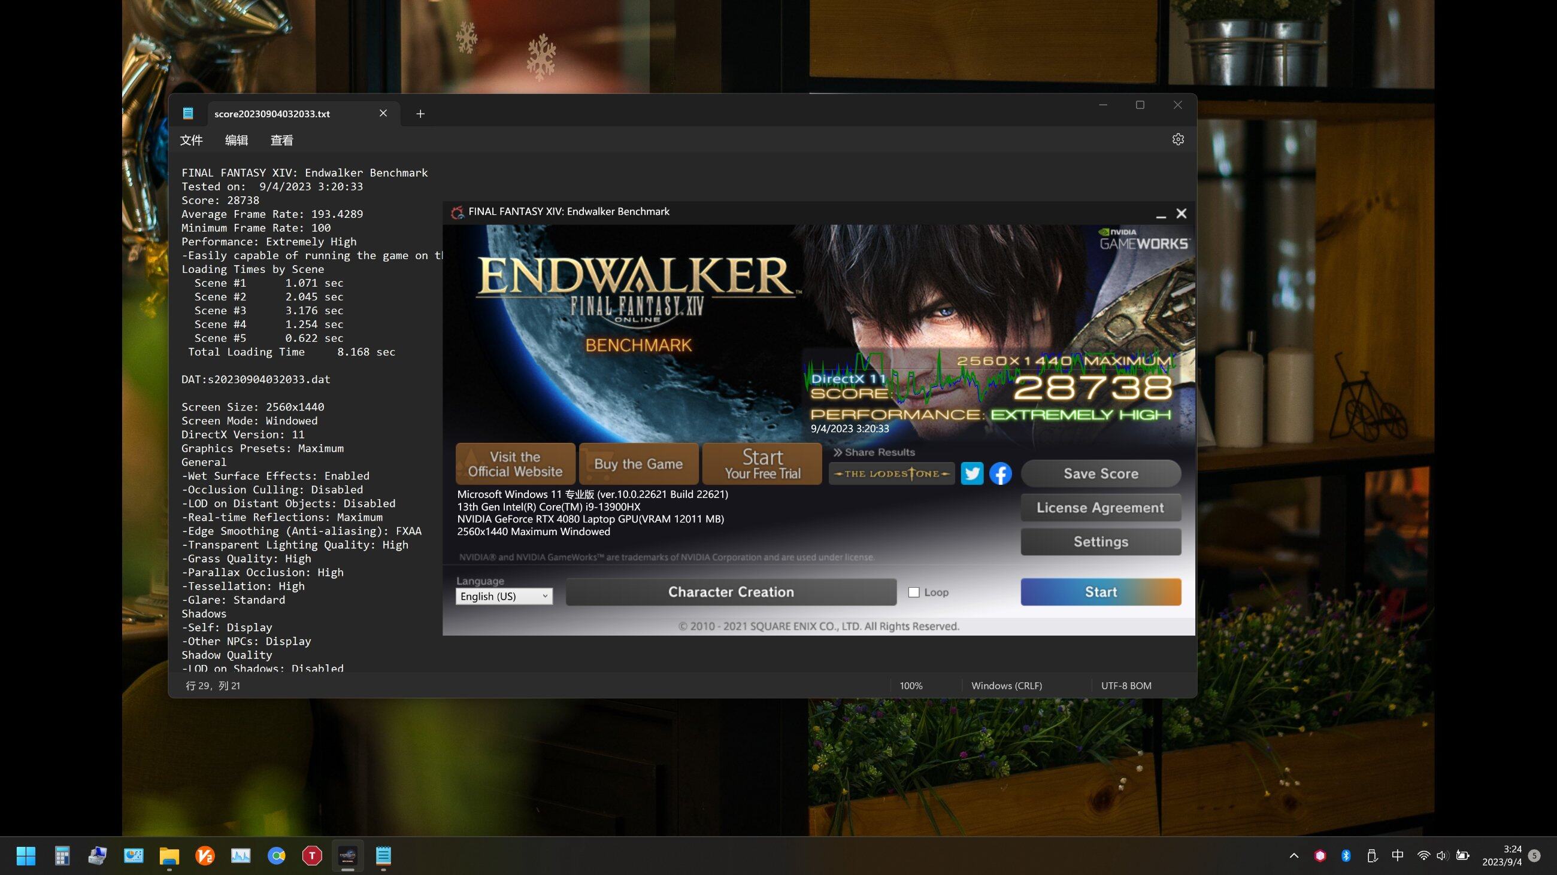Click the USB safely remove tray icon
The image size is (1557, 875).
point(1372,856)
